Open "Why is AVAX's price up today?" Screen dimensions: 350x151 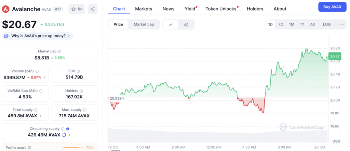38,36
